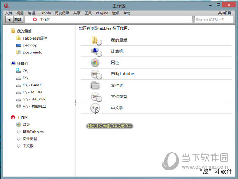The height and width of the screenshot is (179, 238).
Task: Select 计算机 node in the sidebar tree
Action: (x=22, y=63)
